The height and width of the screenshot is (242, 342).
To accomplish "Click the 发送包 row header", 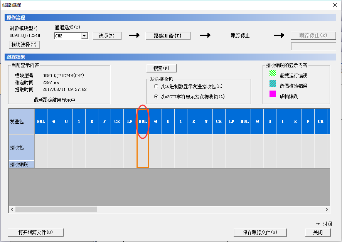I will [x=22, y=121].
